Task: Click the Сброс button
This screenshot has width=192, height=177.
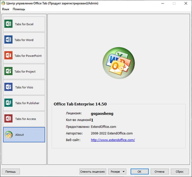Action: pyautogui.click(x=180, y=172)
